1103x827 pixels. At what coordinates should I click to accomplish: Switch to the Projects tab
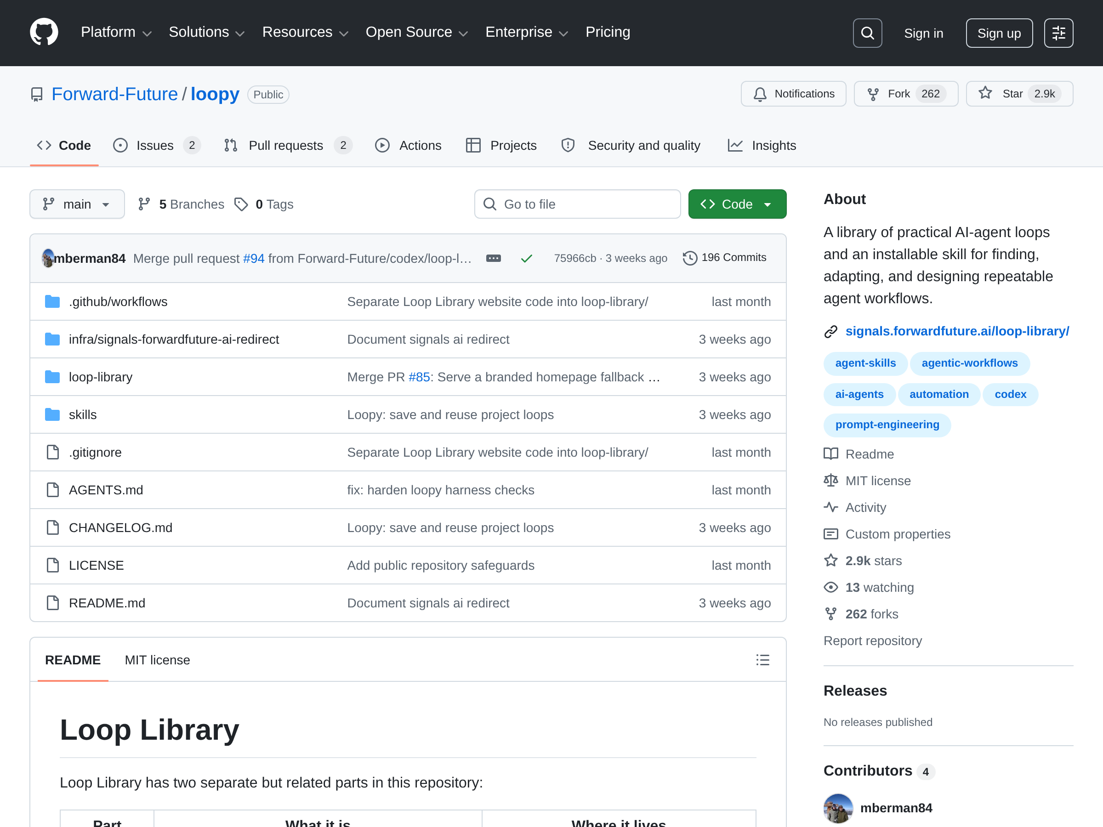pos(501,146)
